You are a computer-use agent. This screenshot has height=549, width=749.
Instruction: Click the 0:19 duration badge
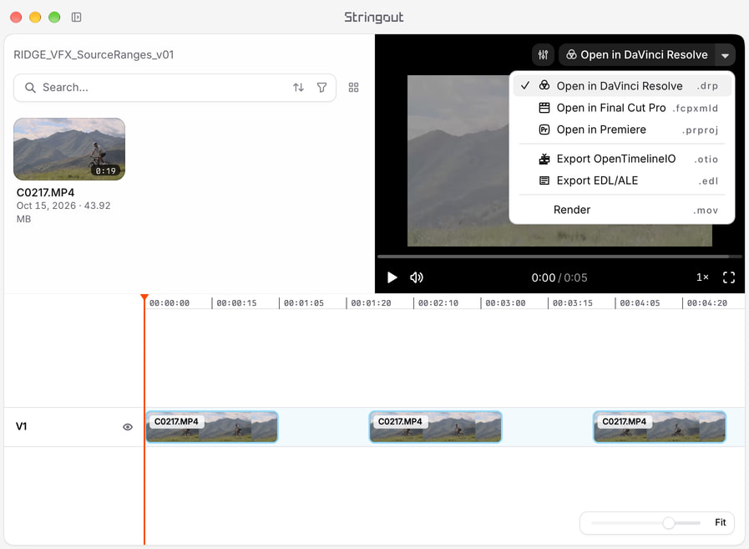pos(105,170)
